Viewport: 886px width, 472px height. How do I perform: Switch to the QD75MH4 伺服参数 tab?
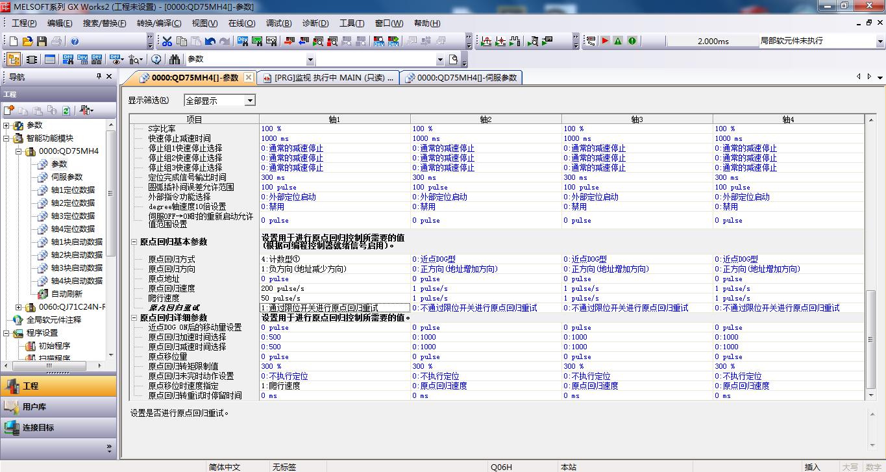pos(461,77)
